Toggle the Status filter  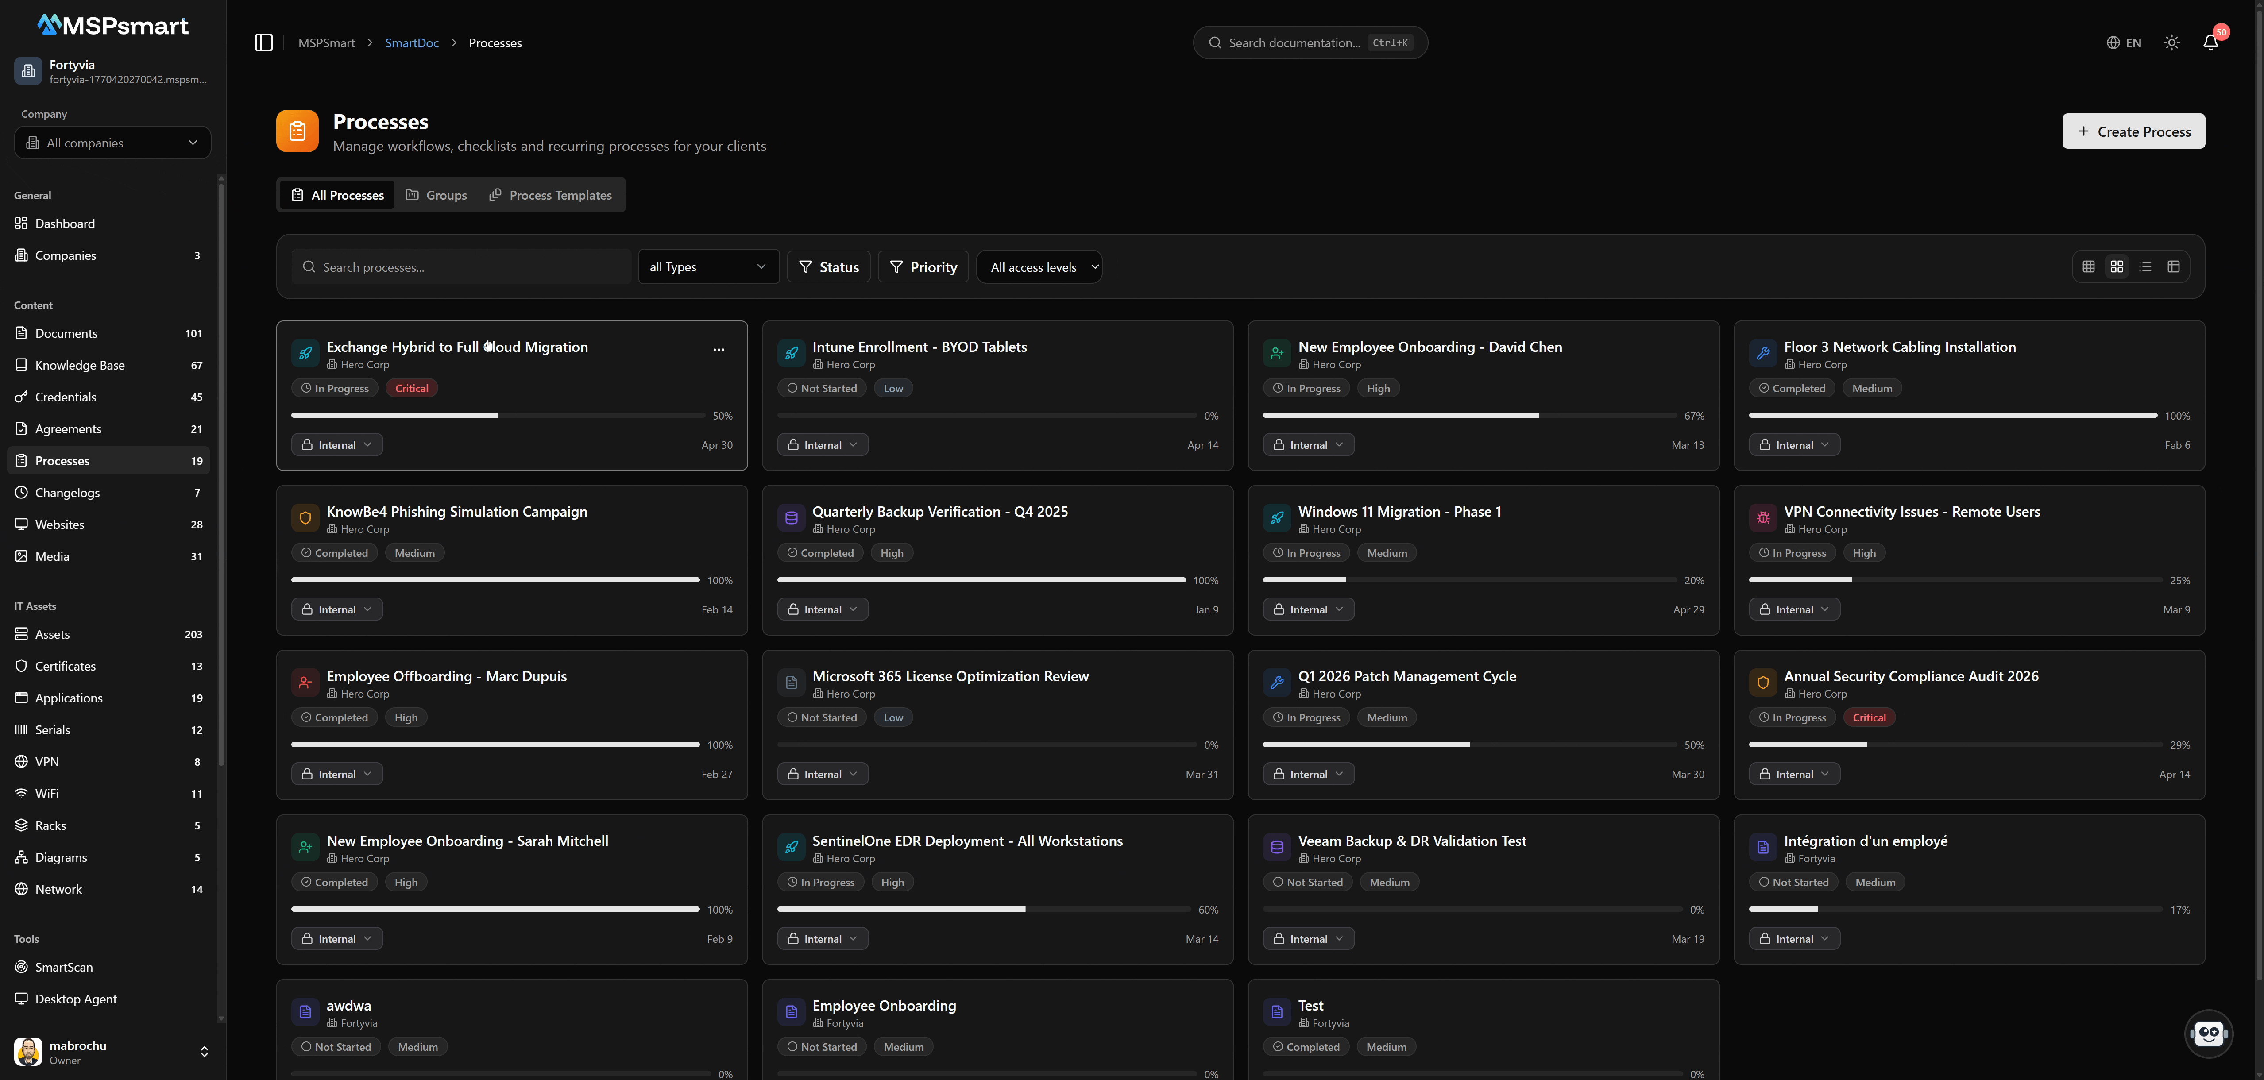[x=829, y=266]
